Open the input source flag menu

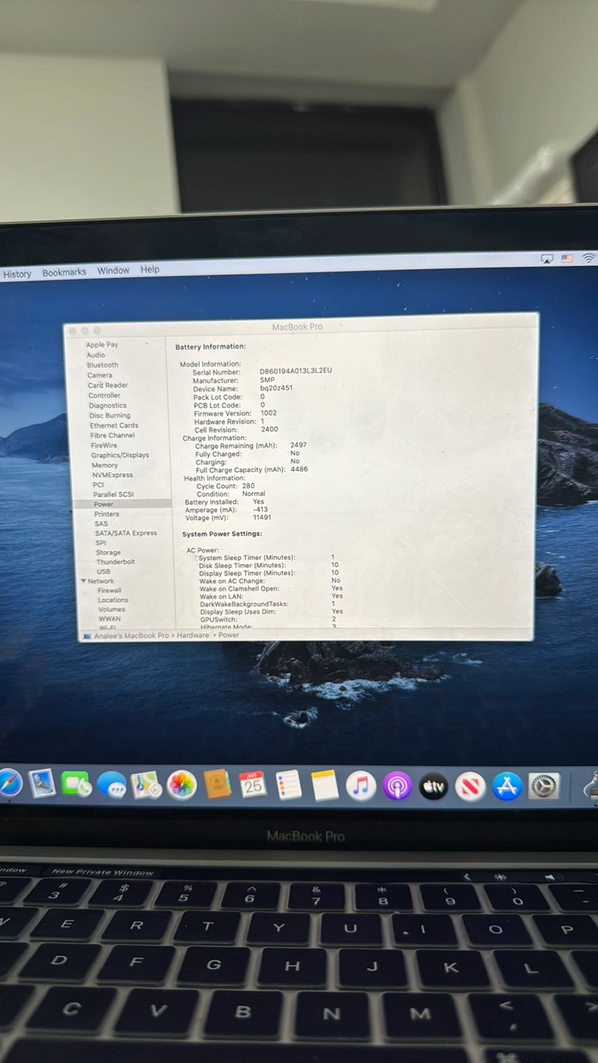[x=567, y=258]
